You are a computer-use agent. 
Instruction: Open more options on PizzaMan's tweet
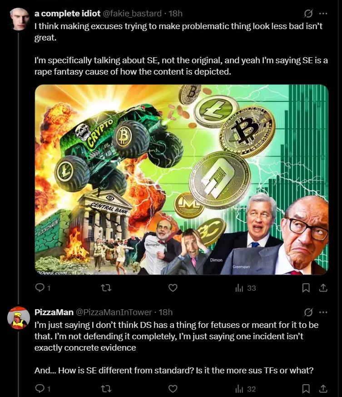[x=323, y=312]
